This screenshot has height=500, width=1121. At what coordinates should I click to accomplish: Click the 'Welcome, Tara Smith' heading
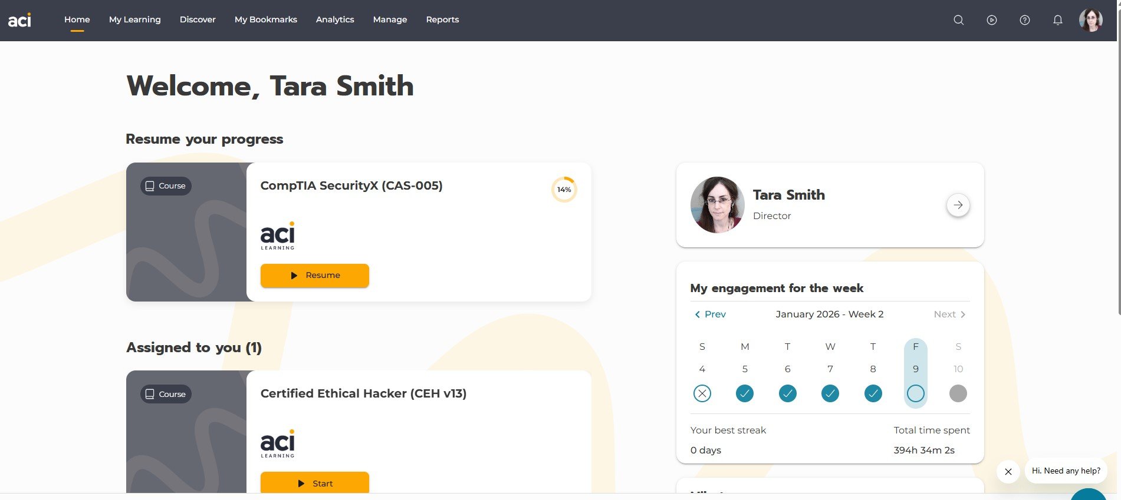coord(270,86)
